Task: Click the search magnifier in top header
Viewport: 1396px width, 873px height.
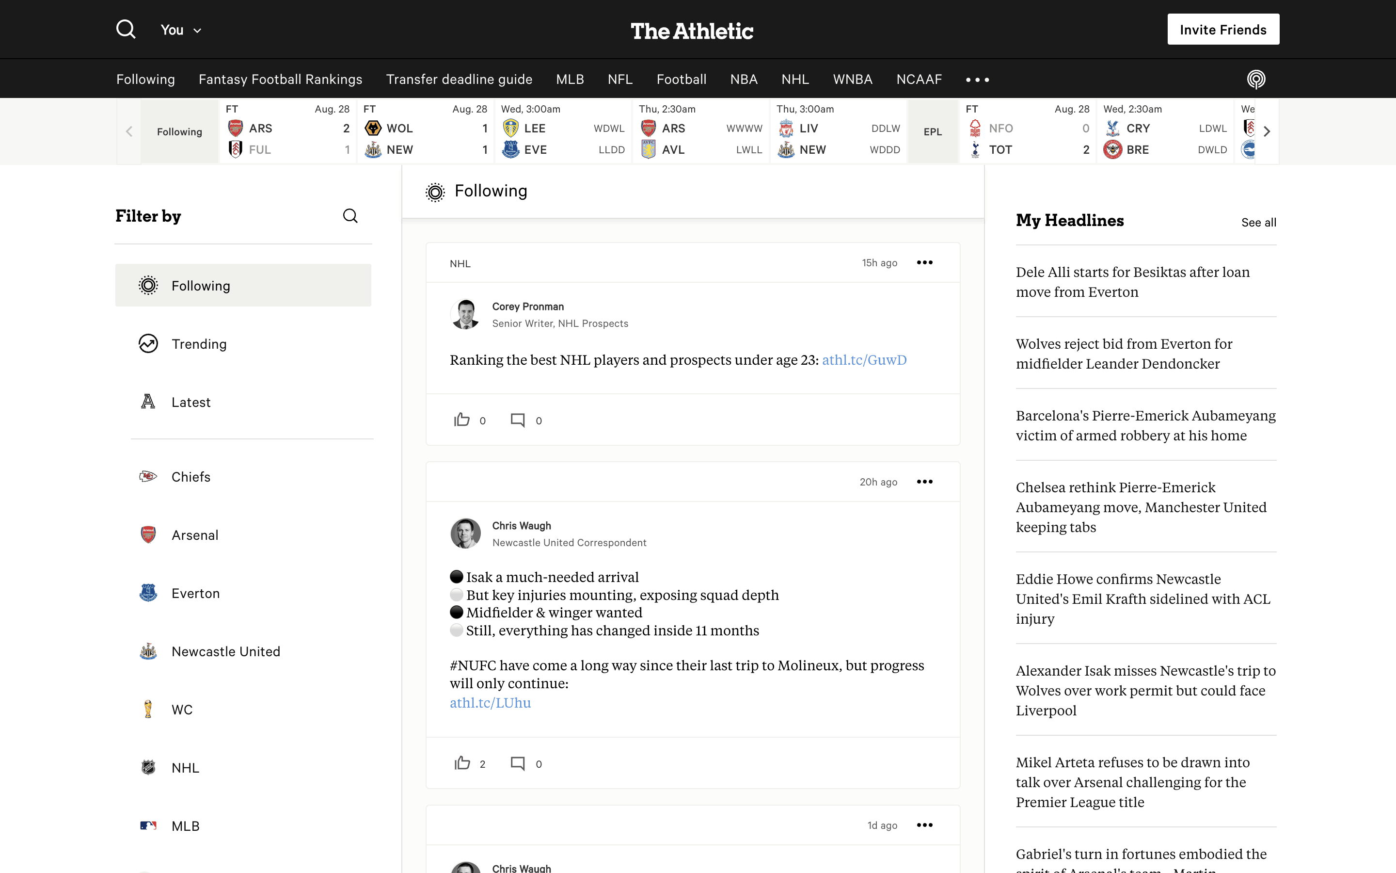Action: pos(125,29)
